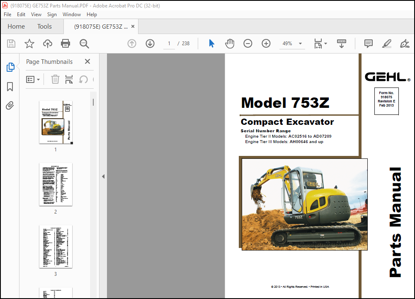This screenshot has width=415, height=299.
Task: Close the Page Thumbnails panel
Action: [87, 61]
